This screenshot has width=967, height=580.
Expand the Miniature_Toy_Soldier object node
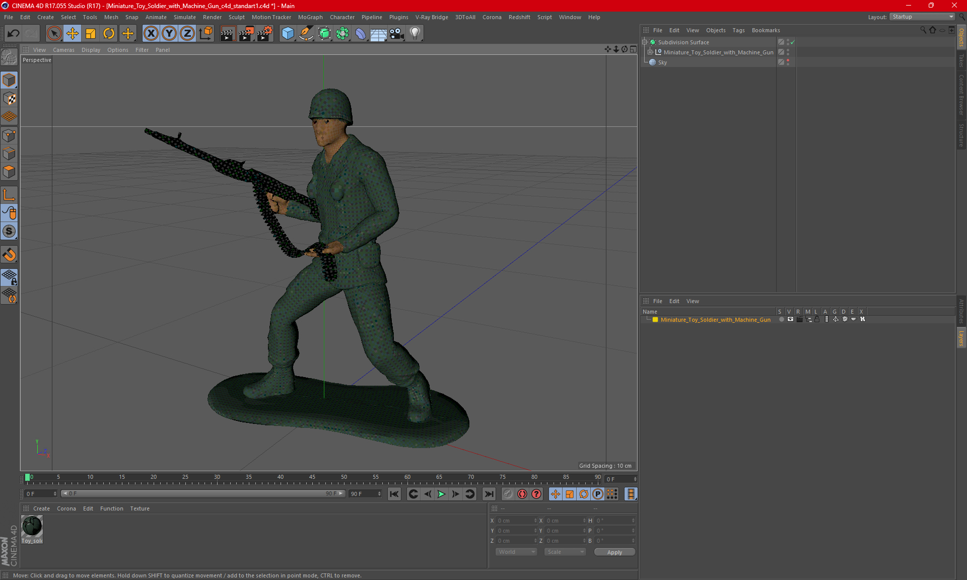(x=650, y=52)
